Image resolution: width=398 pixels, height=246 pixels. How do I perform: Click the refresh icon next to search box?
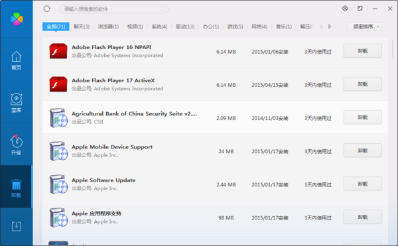(x=47, y=9)
